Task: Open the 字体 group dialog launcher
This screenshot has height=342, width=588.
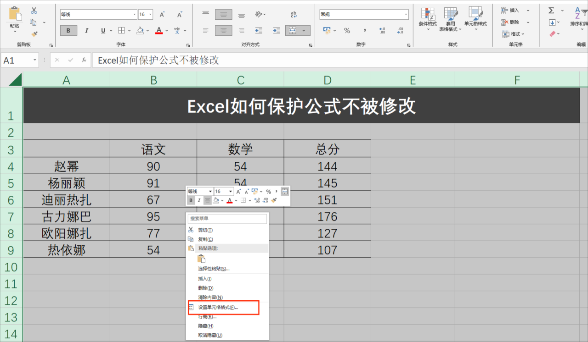Action: pos(188,45)
